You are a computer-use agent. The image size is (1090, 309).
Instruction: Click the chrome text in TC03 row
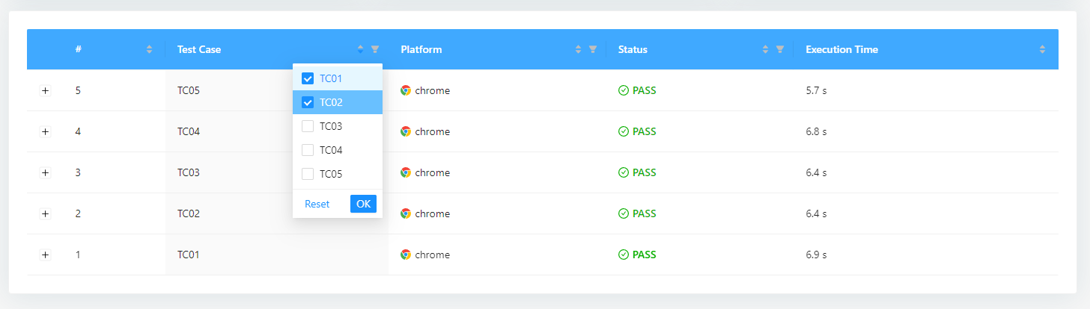tap(433, 172)
